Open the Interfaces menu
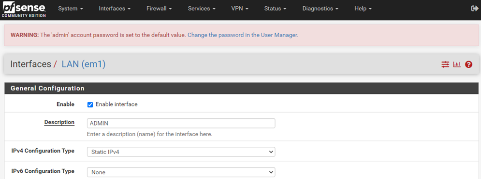This screenshot has height=179, width=481. (x=115, y=9)
